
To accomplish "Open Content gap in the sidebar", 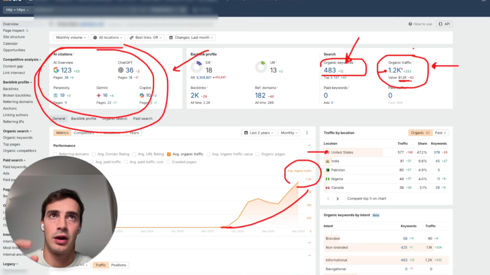I will (13, 66).
